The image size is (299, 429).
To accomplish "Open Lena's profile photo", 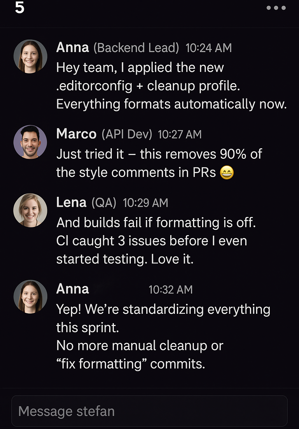I will point(30,210).
